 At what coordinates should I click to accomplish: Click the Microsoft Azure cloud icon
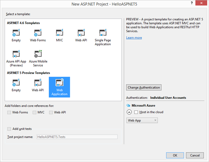(x=128, y=105)
